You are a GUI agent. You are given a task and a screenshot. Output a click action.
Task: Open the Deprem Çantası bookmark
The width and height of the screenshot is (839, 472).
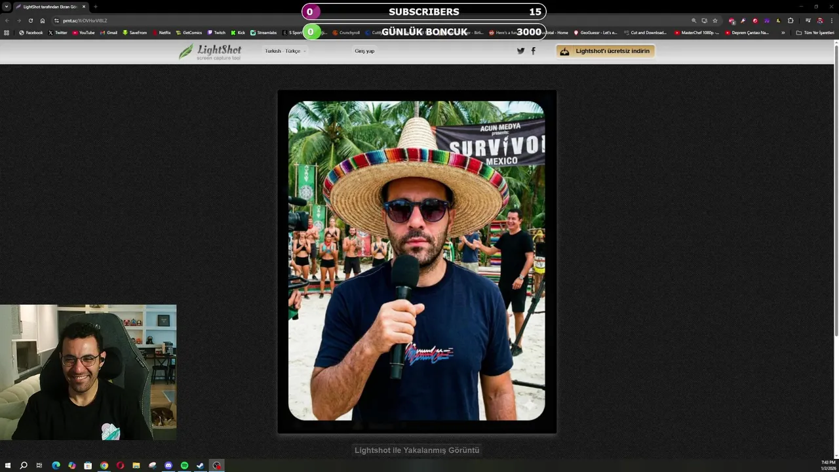[747, 32]
